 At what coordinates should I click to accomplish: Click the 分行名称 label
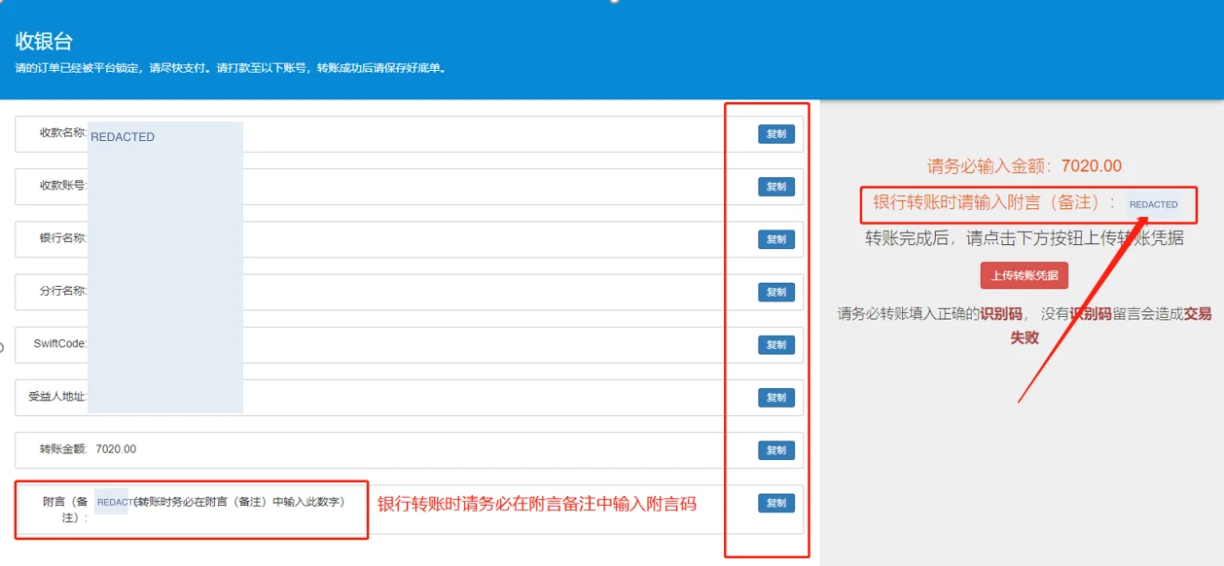[63, 290]
